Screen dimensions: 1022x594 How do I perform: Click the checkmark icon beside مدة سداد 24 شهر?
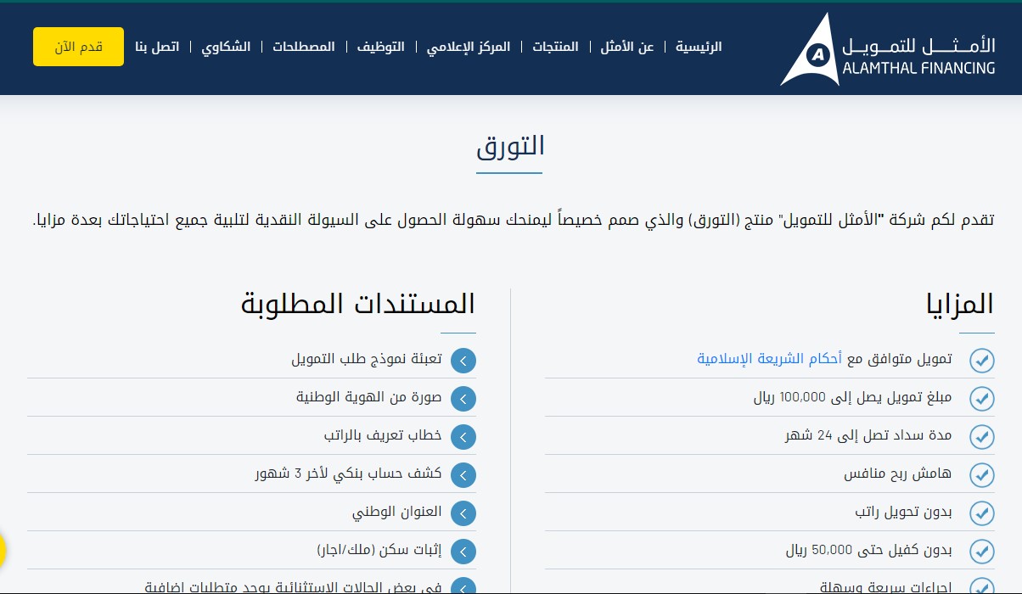click(981, 436)
